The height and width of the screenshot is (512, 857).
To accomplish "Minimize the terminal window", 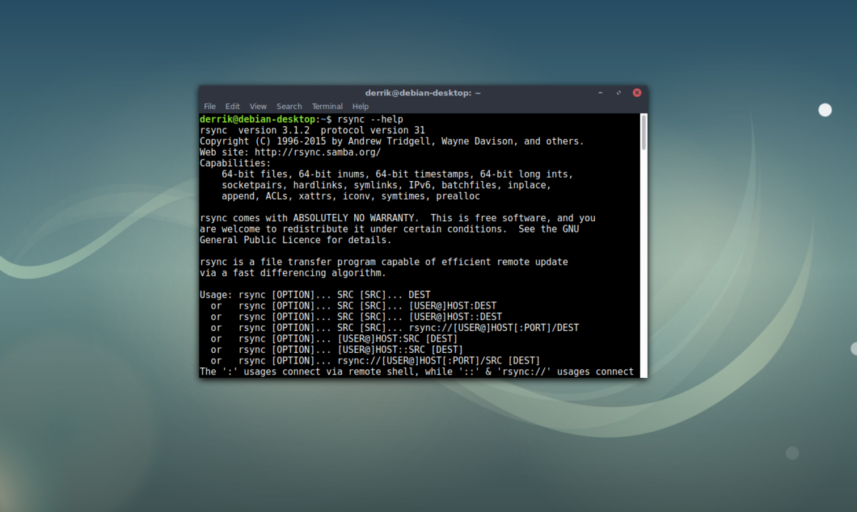I will click(602, 93).
